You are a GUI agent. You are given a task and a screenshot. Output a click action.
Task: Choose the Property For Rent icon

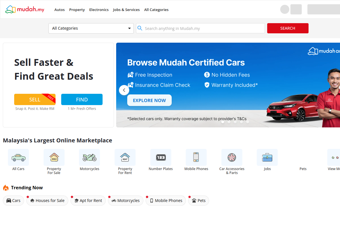click(x=125, y=157)
